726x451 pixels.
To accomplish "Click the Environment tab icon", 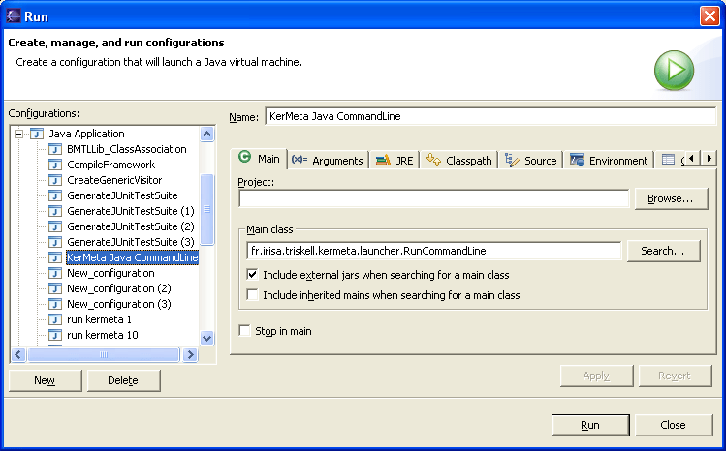I will (577, 160).
